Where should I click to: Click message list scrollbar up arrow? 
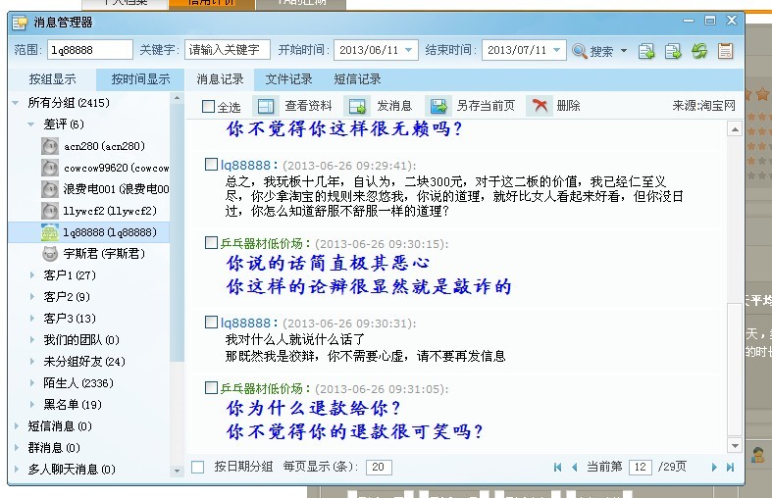pyautogui.click(x=735, y=129)
